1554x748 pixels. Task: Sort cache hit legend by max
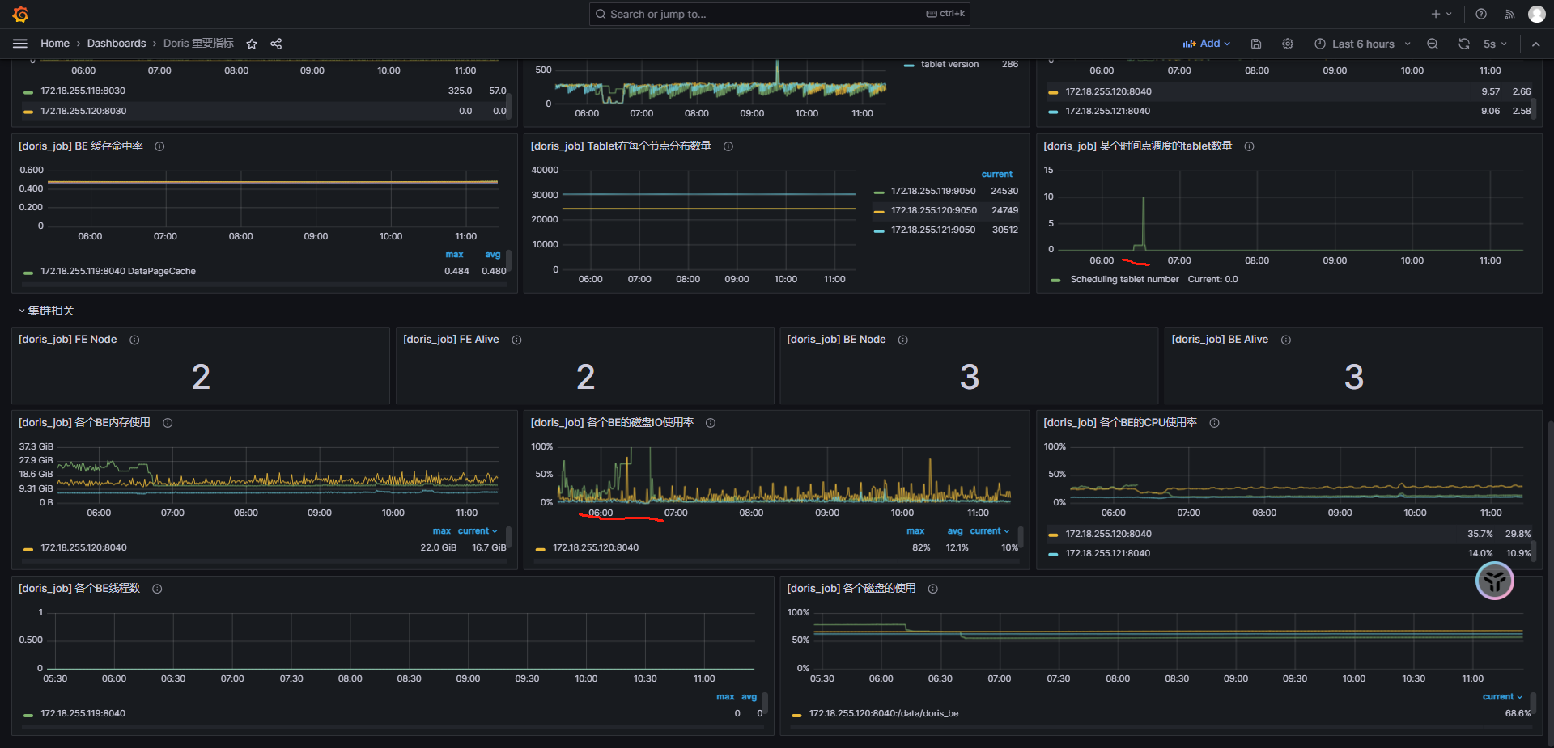click(x=454, y=255)
